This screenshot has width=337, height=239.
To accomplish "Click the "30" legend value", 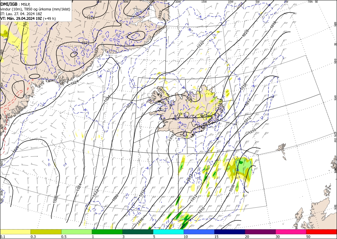I will [278, 237].
